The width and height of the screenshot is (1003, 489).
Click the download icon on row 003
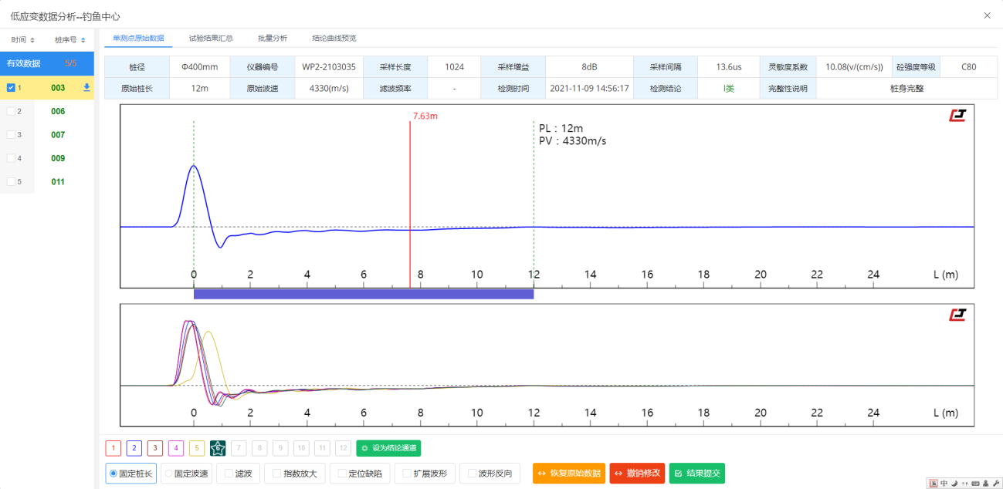tap(86, 88)
